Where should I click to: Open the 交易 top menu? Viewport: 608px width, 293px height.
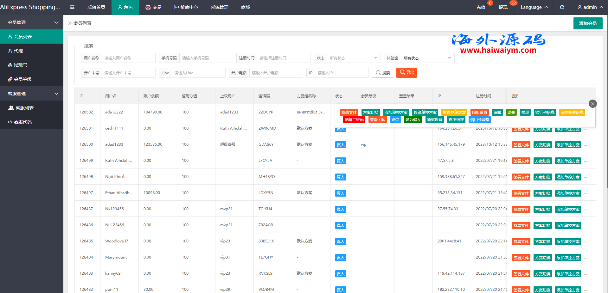pyautogui.click(x=153, y=7)
